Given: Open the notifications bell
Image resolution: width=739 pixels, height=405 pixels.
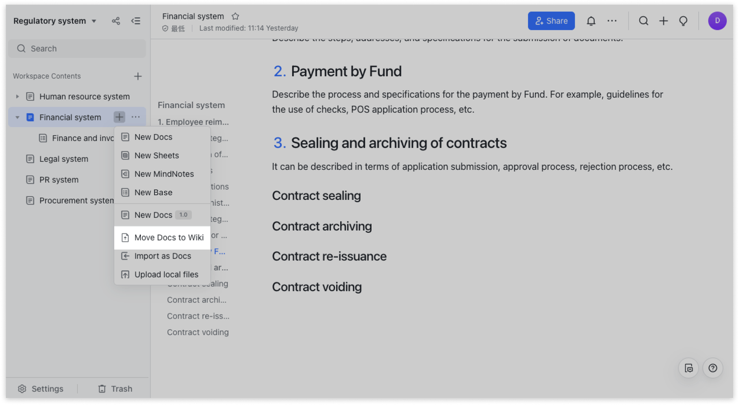Looking at the screenshot, I should point(591,21).
